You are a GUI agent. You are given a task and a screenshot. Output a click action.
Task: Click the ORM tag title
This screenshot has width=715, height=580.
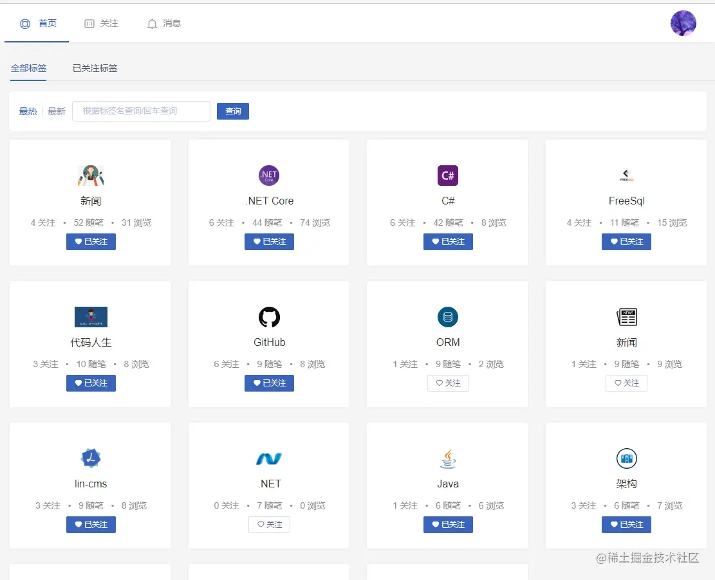(x=448, y=343)
